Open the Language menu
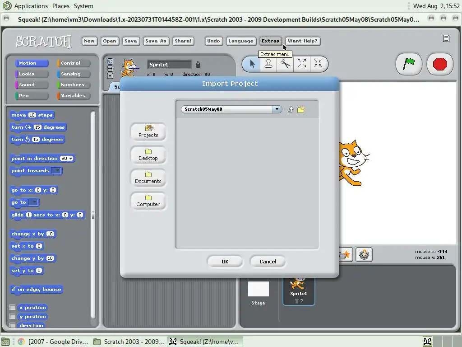This screenshot has width=462, height=347. click(240, 41)
